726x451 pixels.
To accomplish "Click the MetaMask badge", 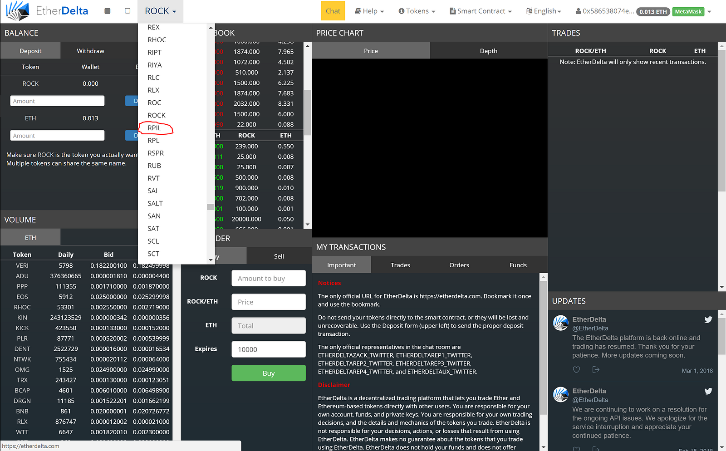I will click(x=688, y=12).
